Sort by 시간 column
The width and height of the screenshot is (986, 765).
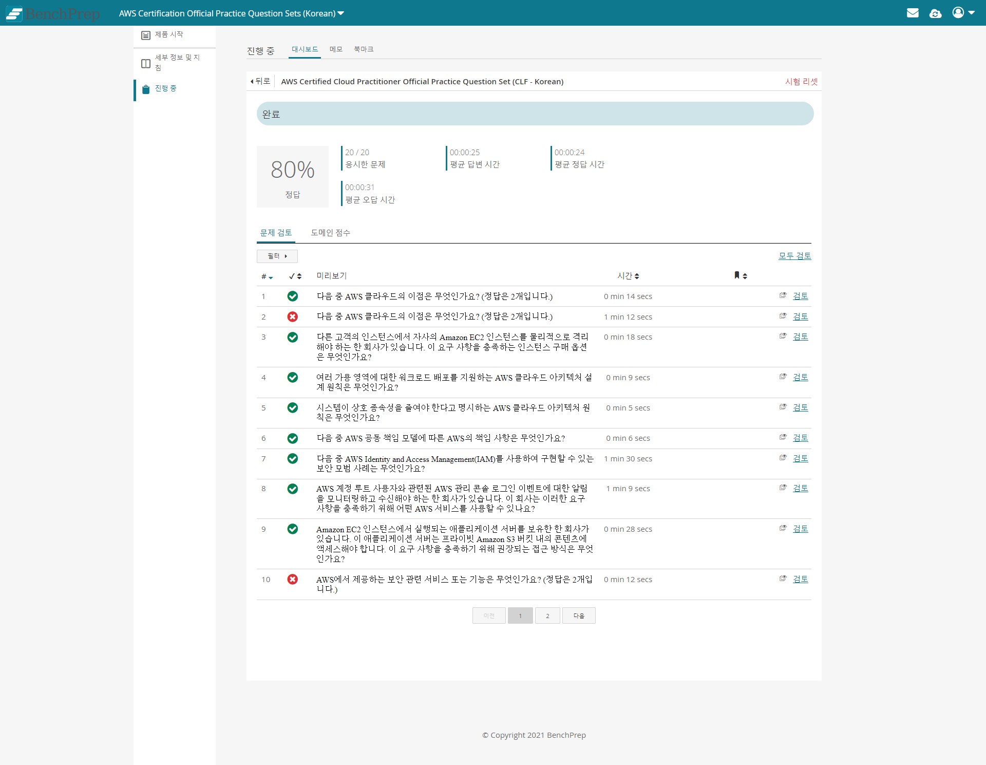(628, 276)
